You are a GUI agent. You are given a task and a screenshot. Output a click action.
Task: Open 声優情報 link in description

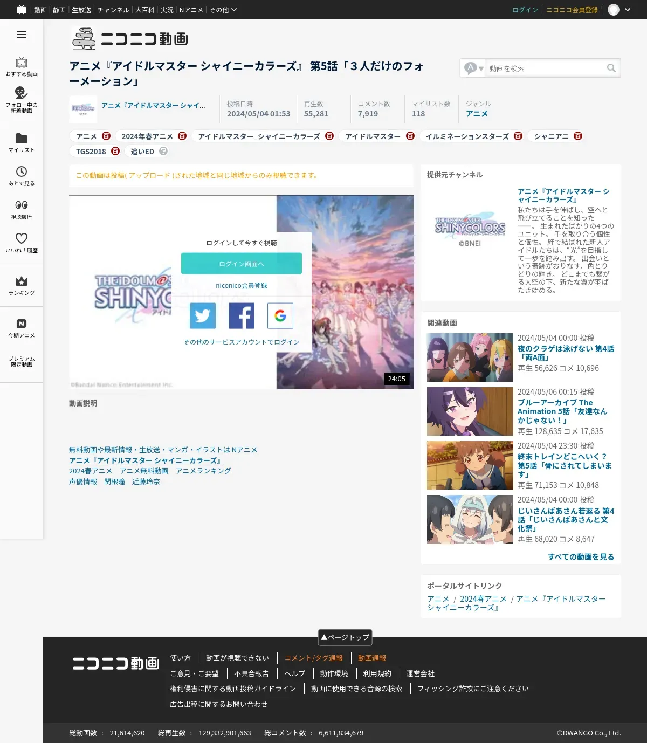[83, 481]
